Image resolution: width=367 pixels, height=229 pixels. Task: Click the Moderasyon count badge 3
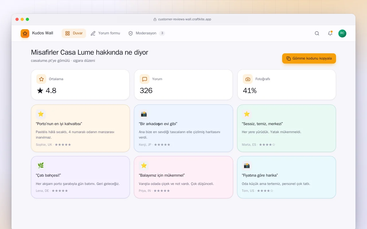[162, 33]
